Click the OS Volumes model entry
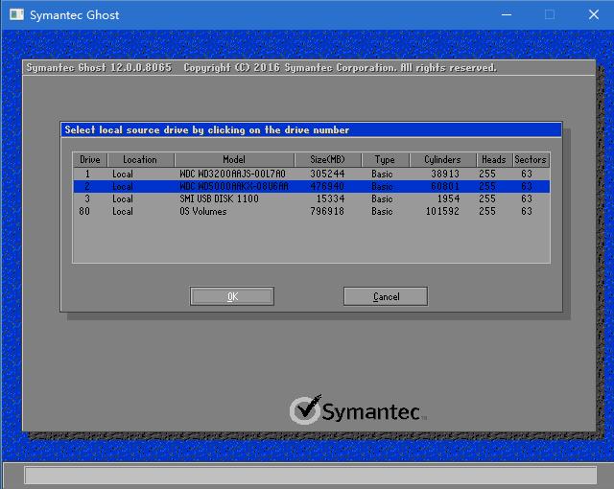 [x=202, y=211]
